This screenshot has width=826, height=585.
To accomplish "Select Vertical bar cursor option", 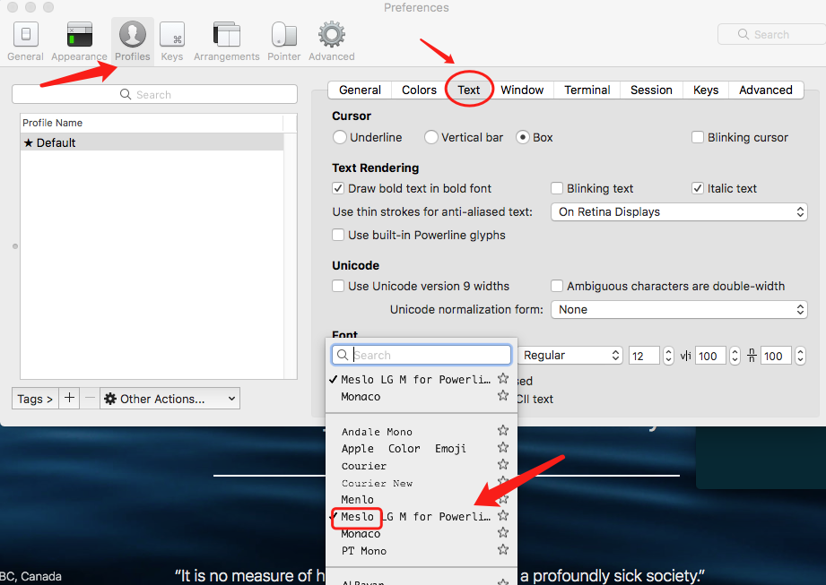I will [430, 137].
